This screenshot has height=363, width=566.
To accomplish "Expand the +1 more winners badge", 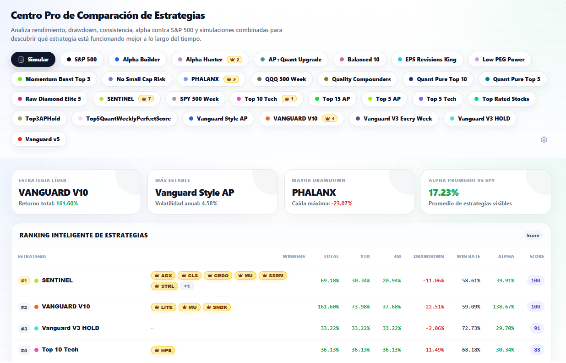I will [187, 286].
